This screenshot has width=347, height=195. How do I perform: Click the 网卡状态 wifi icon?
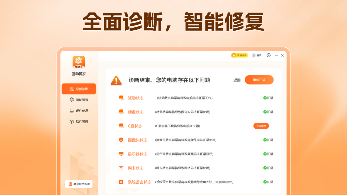pos(121,168)
